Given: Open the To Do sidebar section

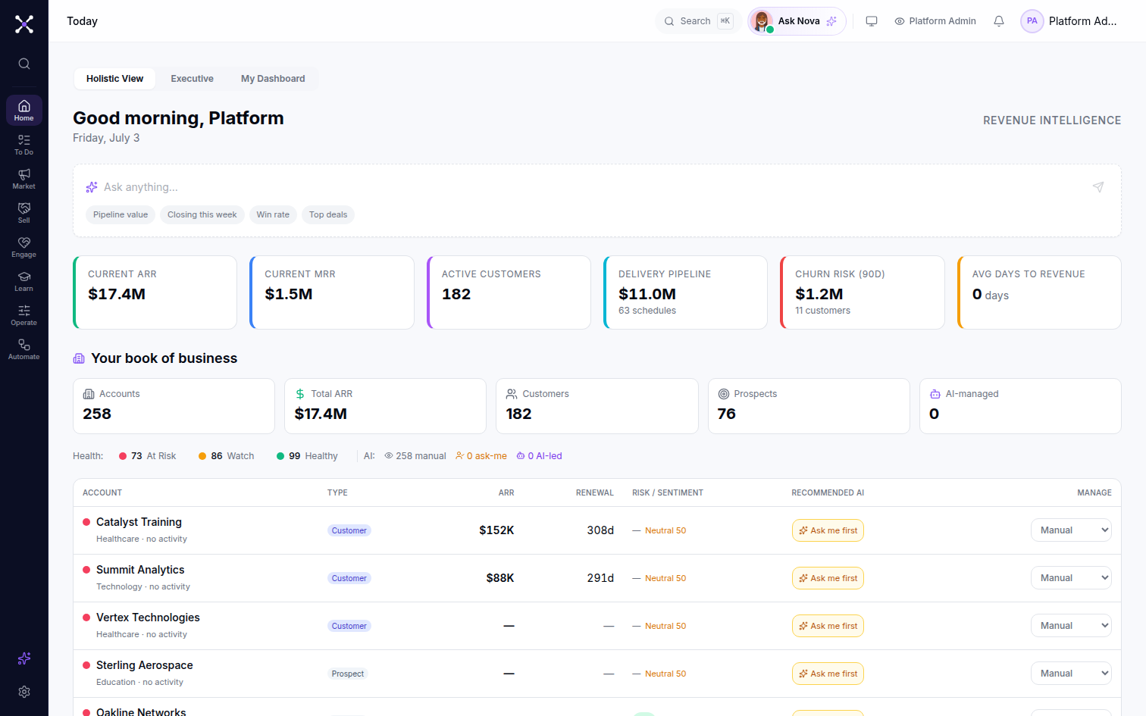Looking at the screenshot, I should pyautogui.click(x=24, y=145).
